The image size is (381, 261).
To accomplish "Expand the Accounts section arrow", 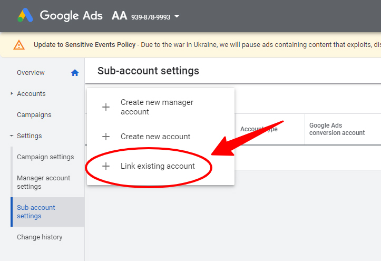I will click(12, 93).
